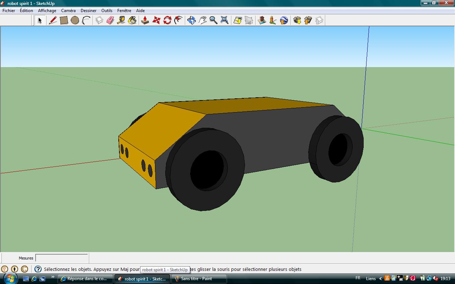Screen dimensions: 455x284
Task: Click the front black wheel of the robot
Action: [205, 169]
